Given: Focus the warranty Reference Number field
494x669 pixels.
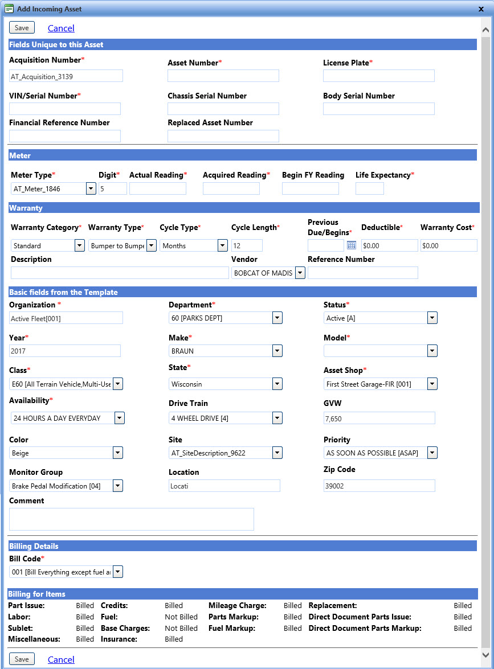Looking at the screenshot, I should coord(363,273).
